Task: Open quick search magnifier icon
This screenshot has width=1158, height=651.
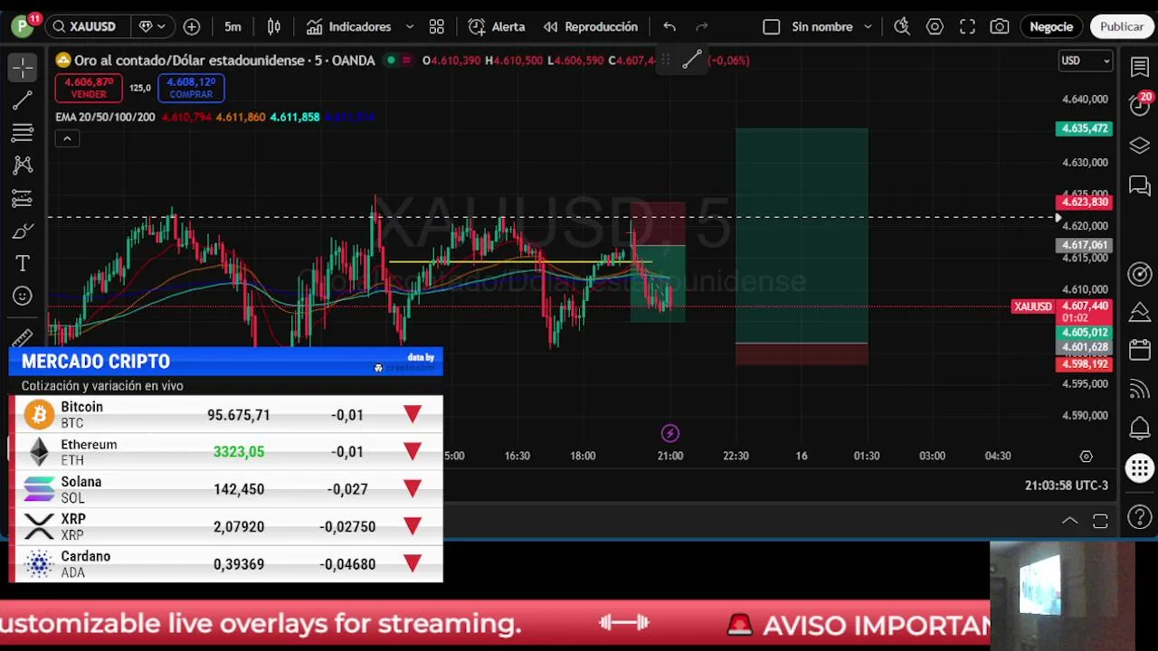Action: (902, 26)
